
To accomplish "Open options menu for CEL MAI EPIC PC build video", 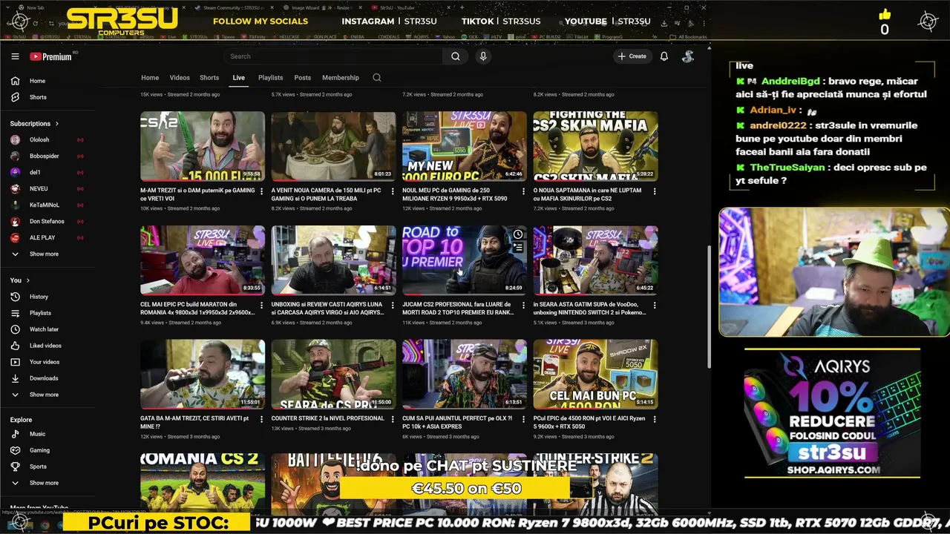I will coord(261,306).
